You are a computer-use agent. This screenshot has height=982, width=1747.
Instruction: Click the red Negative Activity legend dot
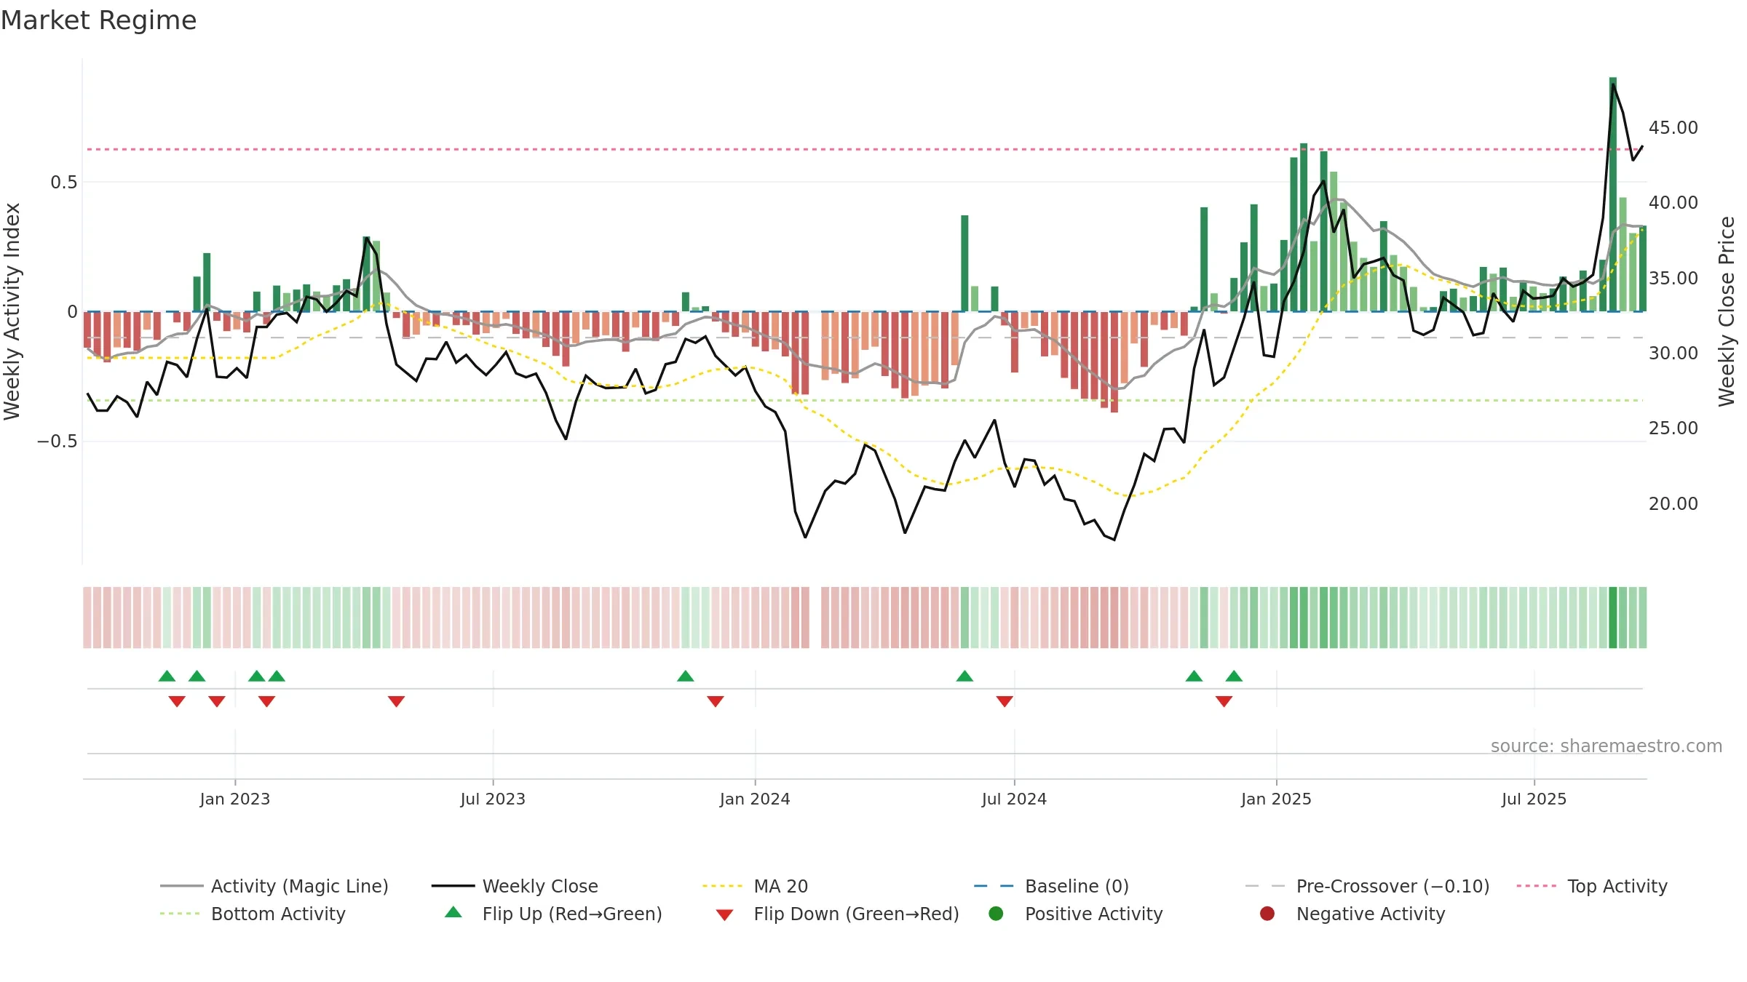[x=1267, y=913]
